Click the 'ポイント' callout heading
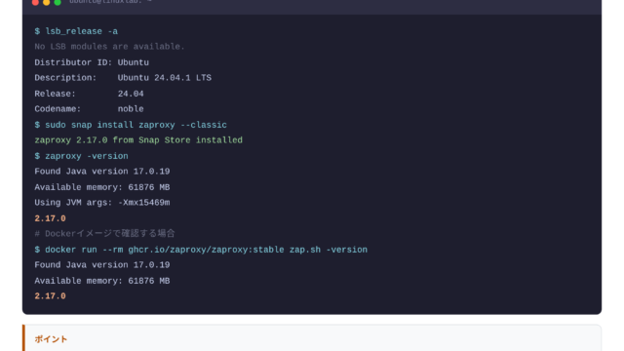This screenshot has width=624, height=351. point(51,339)
